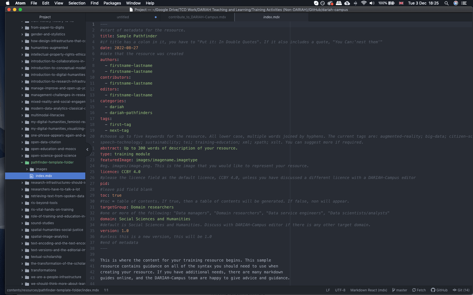This screenshot has width=473, height=295.
Task: Place the cursor on the toc: true line
Action: 111,195
